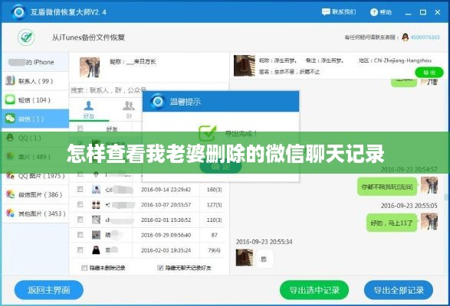Click the avatar beside the 恩 message
Image resolution: width=450 pixels, height=306 pixels.
click(x=245, y=257)
